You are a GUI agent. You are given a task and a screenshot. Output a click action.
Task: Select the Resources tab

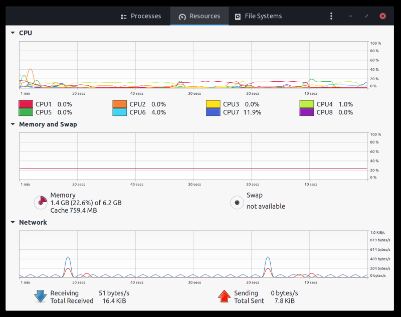tap(199, 16)
